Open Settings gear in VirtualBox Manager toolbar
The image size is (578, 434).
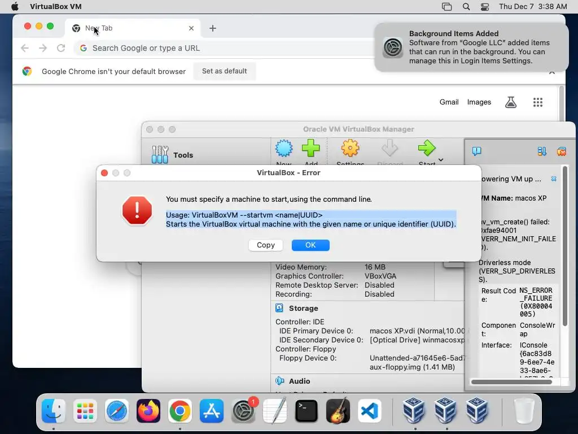click(x=350, y=149)
